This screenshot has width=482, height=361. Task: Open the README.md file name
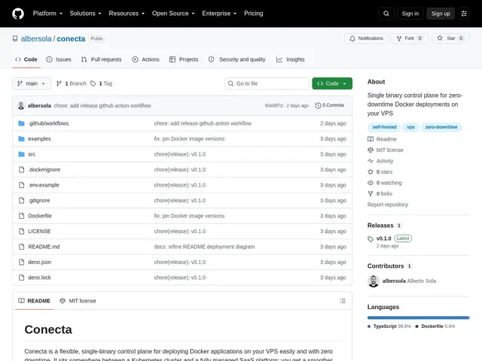tap(44, 247)
